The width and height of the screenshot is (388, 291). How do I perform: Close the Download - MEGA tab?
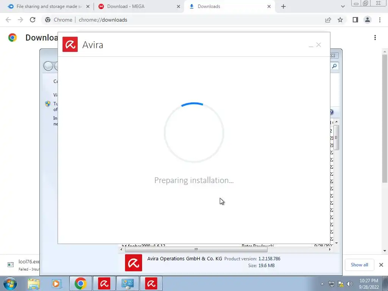(x=178, y=7)
